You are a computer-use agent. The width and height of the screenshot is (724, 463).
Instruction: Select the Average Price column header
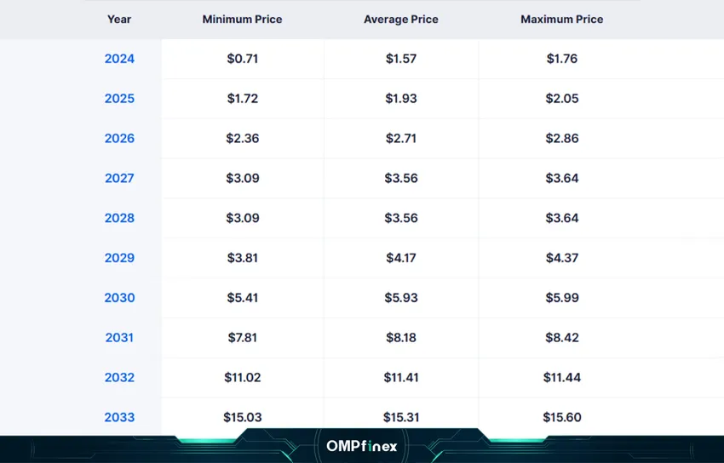(400, 19)
